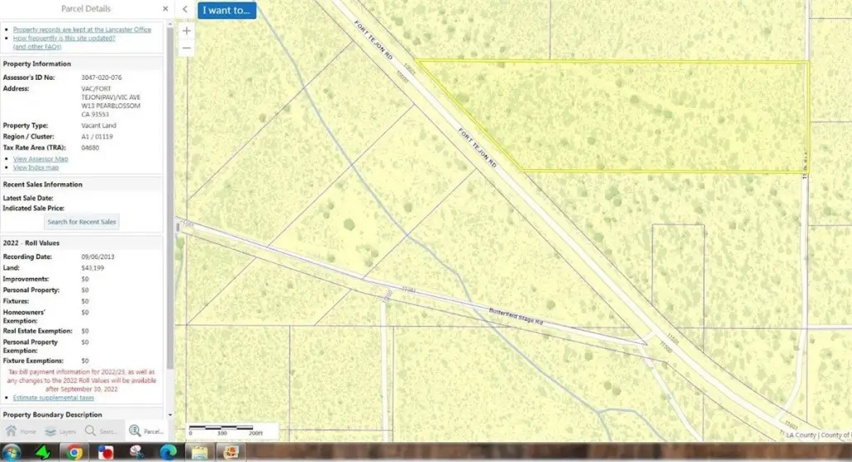Open the View Index map link
This screenshot has height=462, width=852.
click(36, 167)
